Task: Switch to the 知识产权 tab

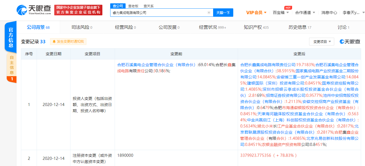Action: (x=256, y=27)
